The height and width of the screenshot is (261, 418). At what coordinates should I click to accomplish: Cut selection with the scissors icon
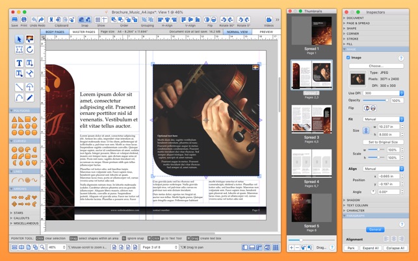(51, 19)
